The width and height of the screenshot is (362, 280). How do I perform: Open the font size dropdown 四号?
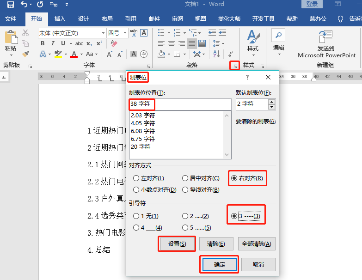125,33
